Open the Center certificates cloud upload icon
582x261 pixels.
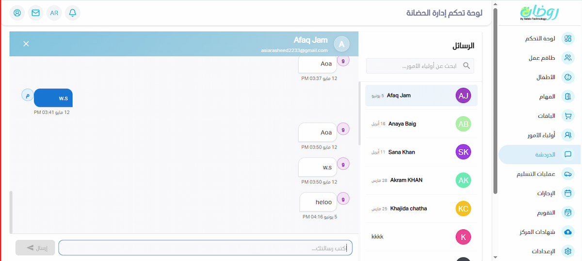567,232
